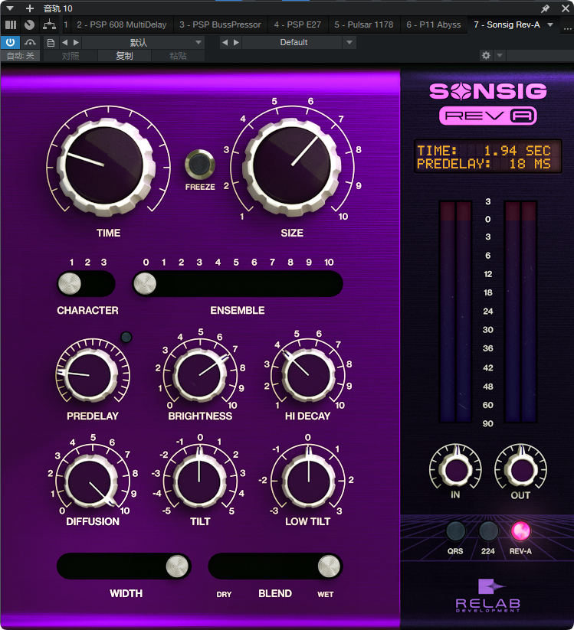The image size is (574, 630).
Task: Open the preset document icon
Action: click(x=51, y=43)
